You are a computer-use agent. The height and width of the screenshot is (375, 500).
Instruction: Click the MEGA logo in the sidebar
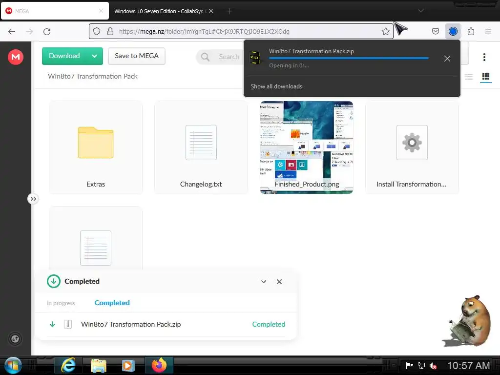pos(16,57)
